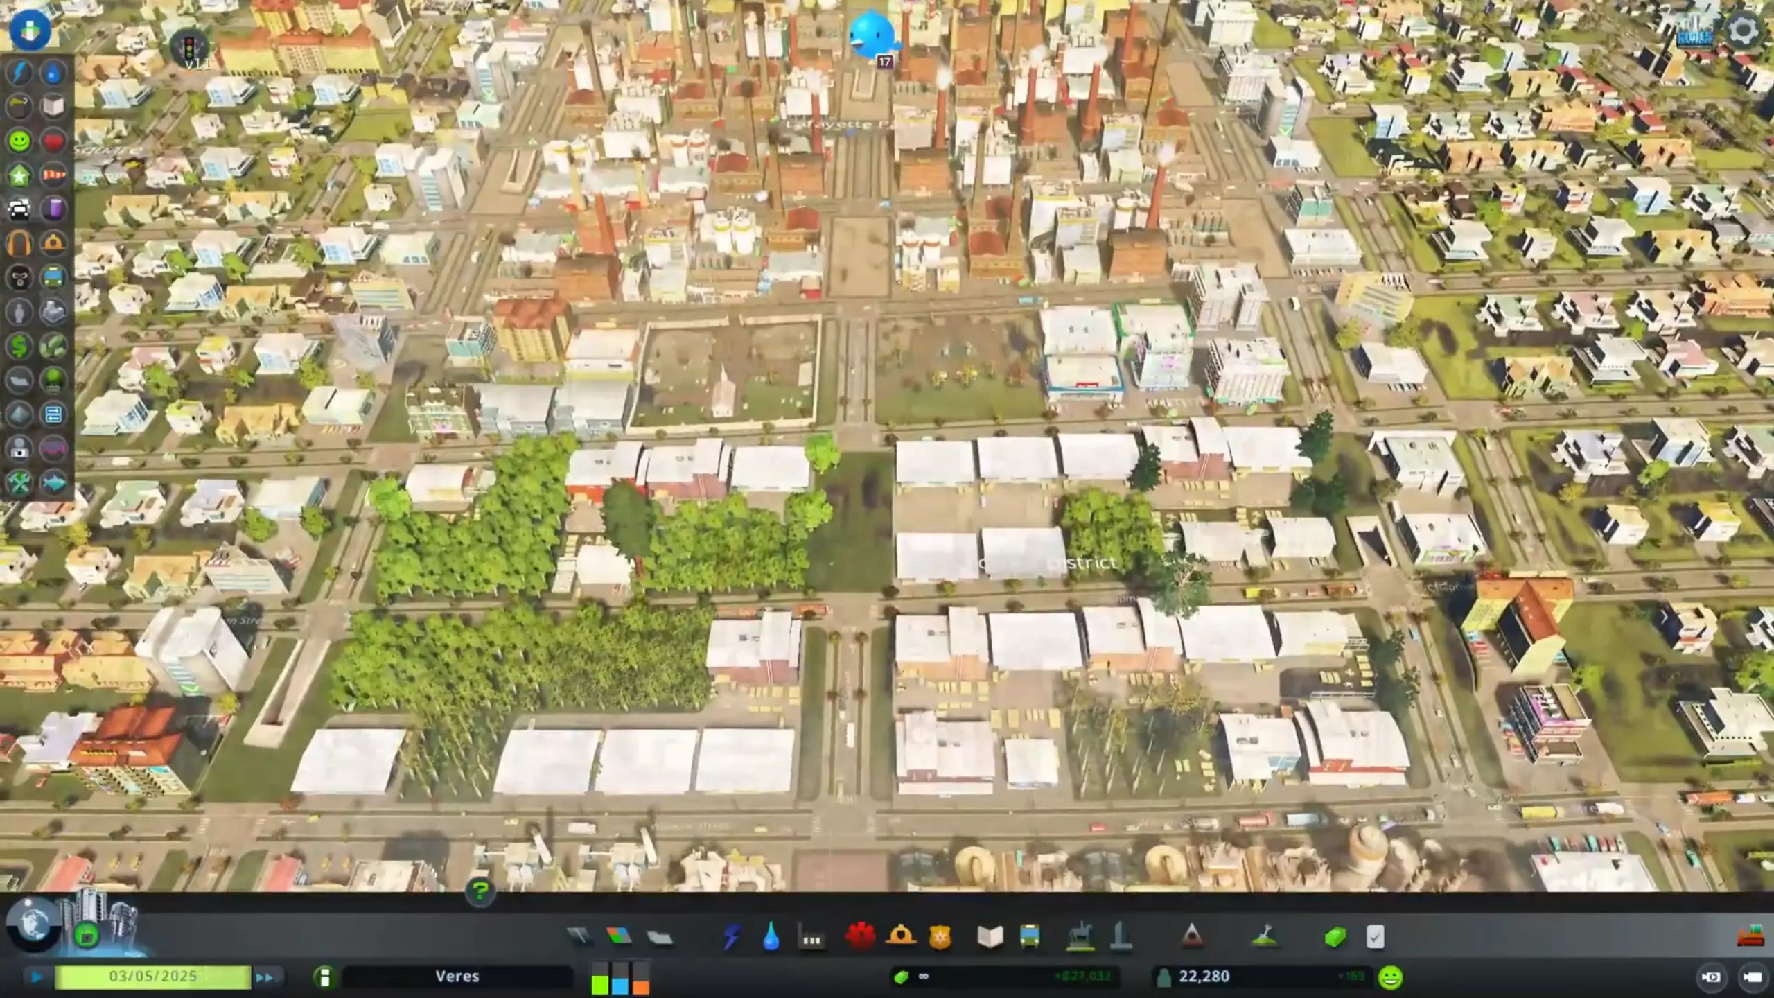Screen dimensions: 1774x998
Task: Open the Crime info view mask icon
Action: tap(19, 278)
